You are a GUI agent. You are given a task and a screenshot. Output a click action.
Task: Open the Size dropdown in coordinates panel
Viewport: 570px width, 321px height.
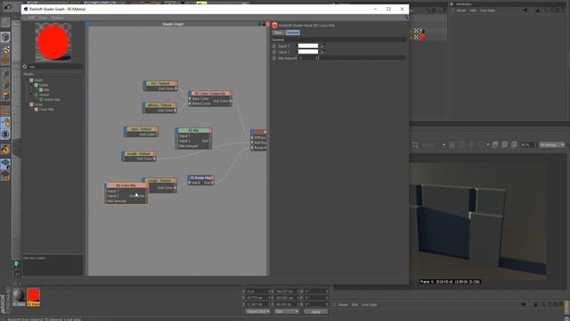286,311
